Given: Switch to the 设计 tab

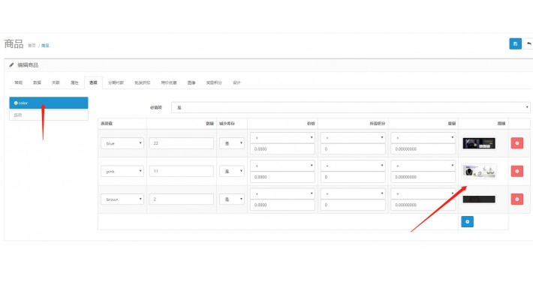Looking at the screenshot, I should pos(236,82).
